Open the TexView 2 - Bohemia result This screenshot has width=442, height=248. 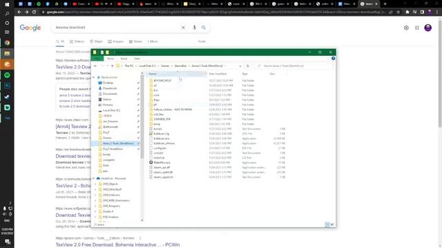click(73, 185)
